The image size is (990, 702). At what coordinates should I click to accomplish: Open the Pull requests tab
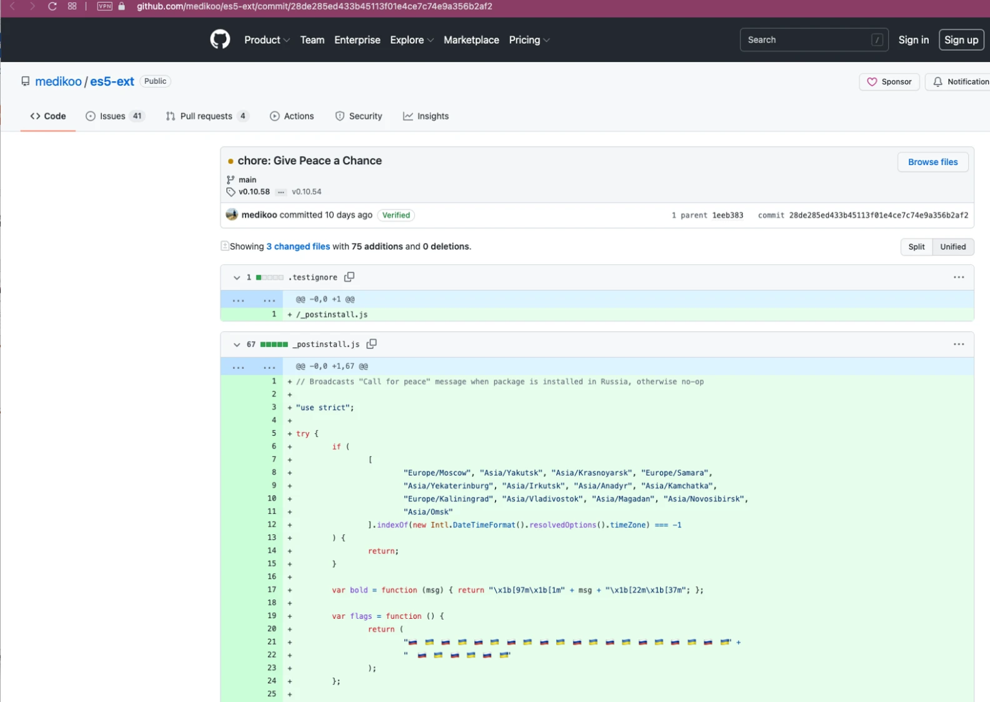pyautogui.click(x=206, y=116)
